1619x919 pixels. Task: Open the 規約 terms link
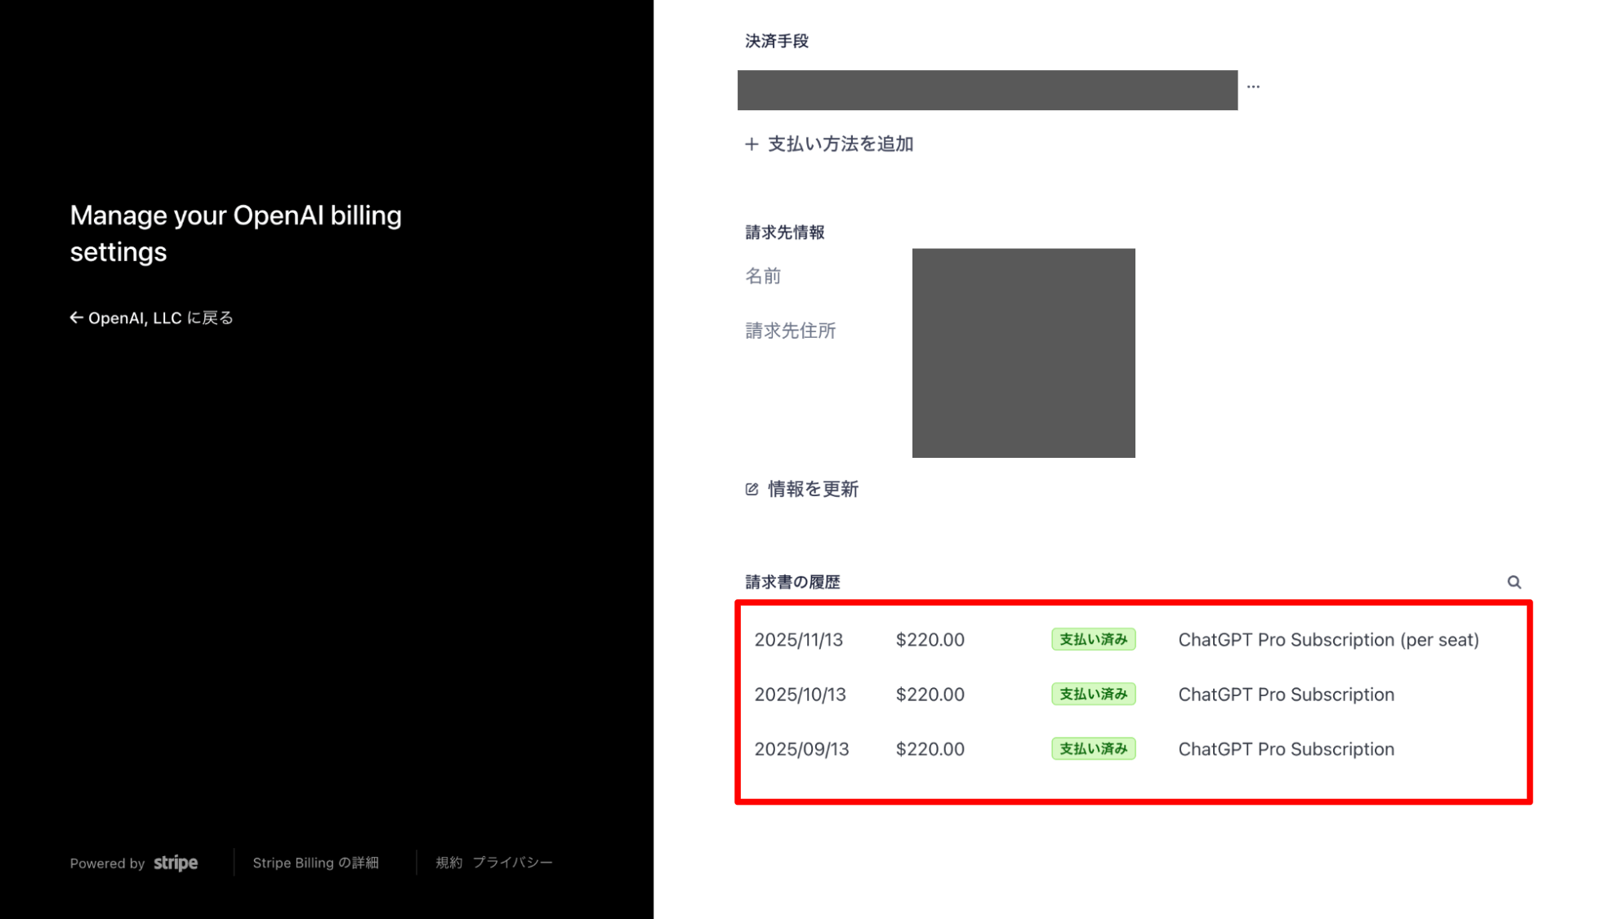click(448, 863)
